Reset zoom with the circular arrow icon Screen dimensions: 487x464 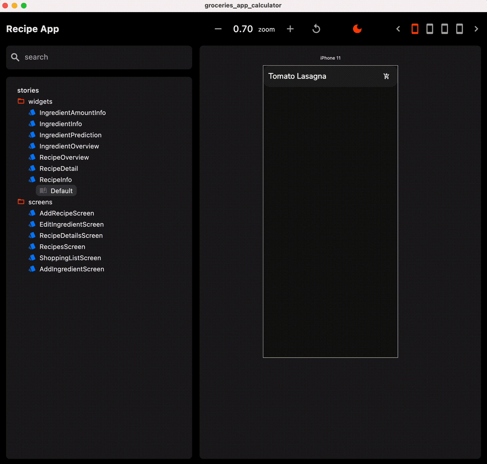(x=316, y=29)
